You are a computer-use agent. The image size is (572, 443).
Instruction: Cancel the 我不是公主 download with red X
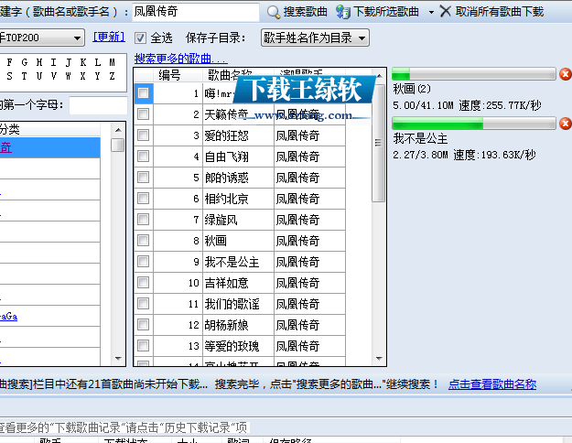click(565, 124)
